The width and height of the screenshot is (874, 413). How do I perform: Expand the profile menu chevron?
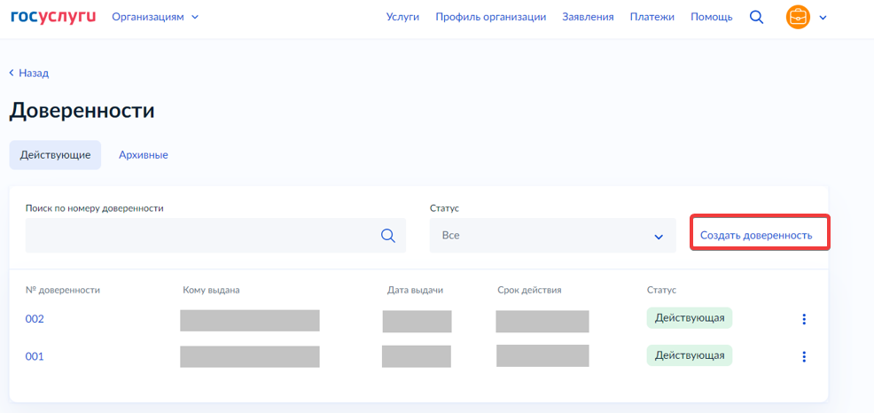pos(823,18)
